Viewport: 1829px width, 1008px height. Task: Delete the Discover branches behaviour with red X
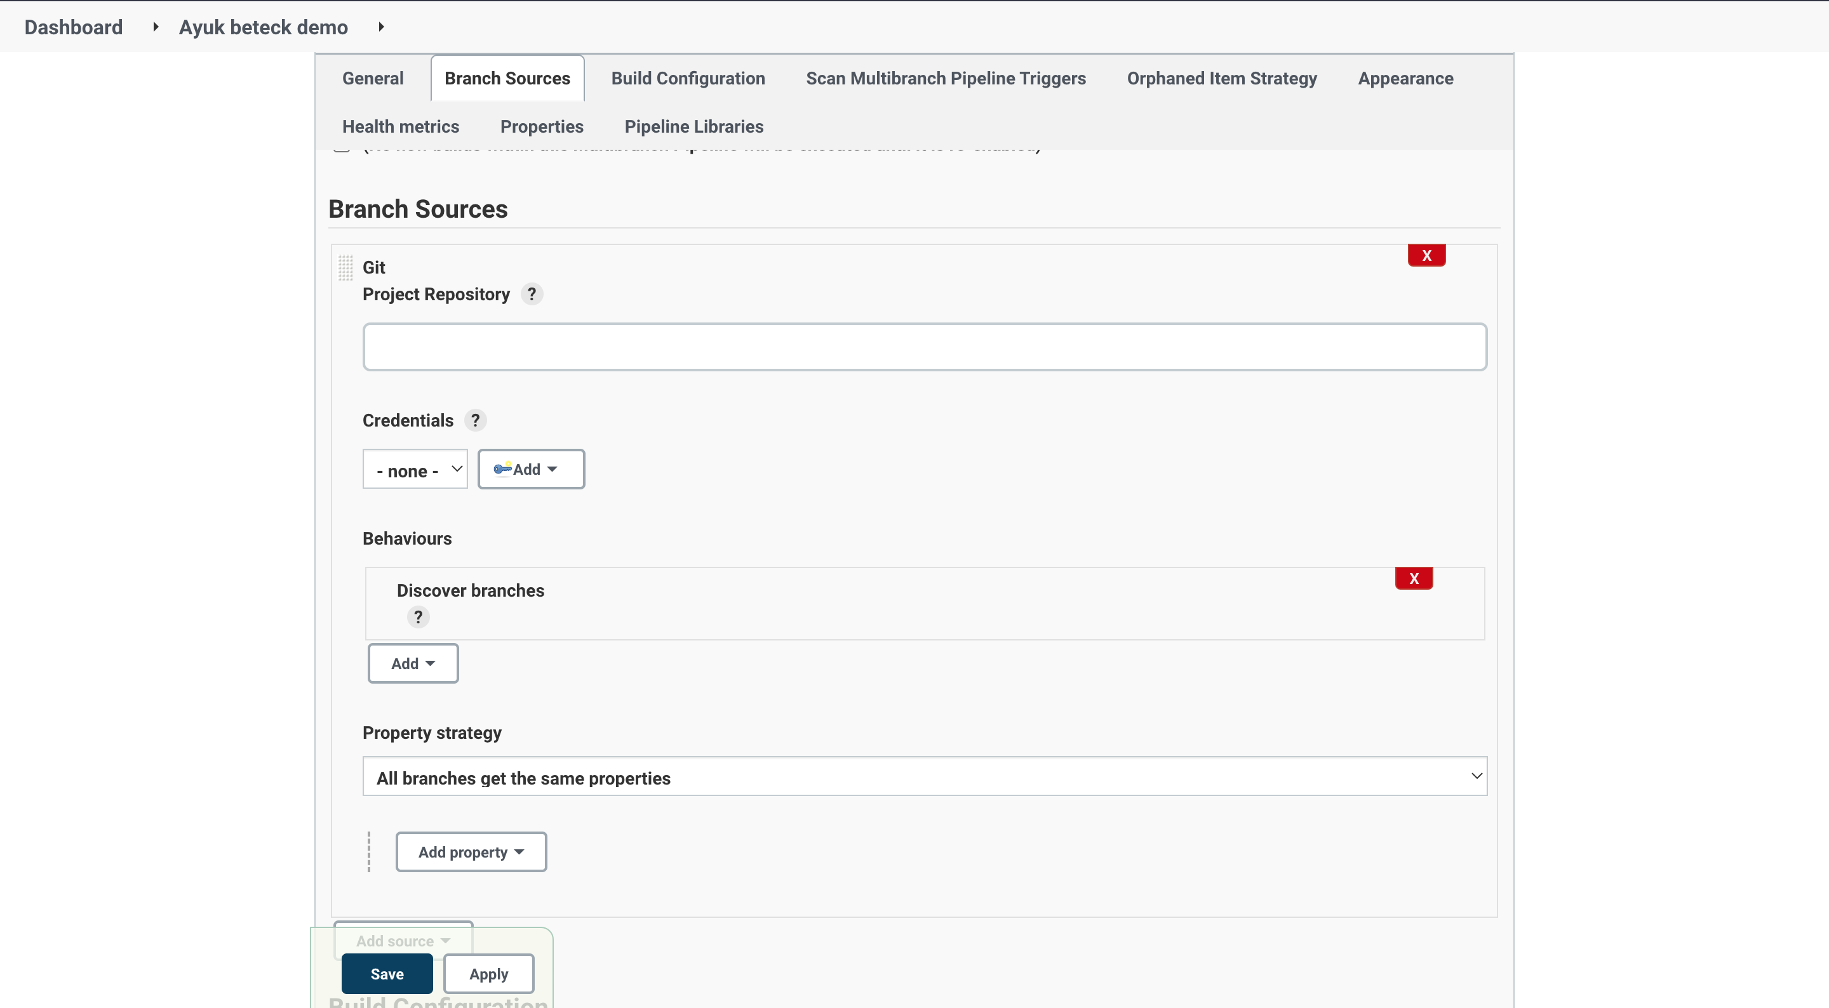pyautogui.click(x=1414, y=578)
